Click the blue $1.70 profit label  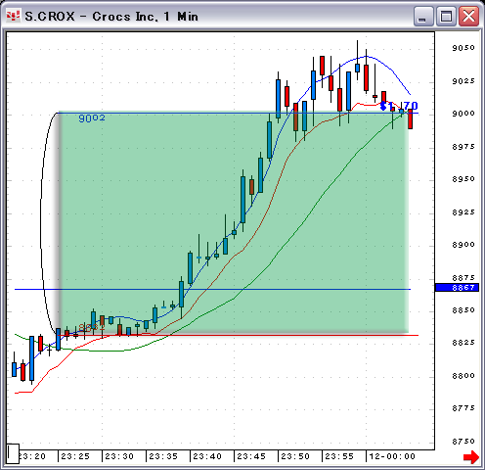[x=399, y=106]
